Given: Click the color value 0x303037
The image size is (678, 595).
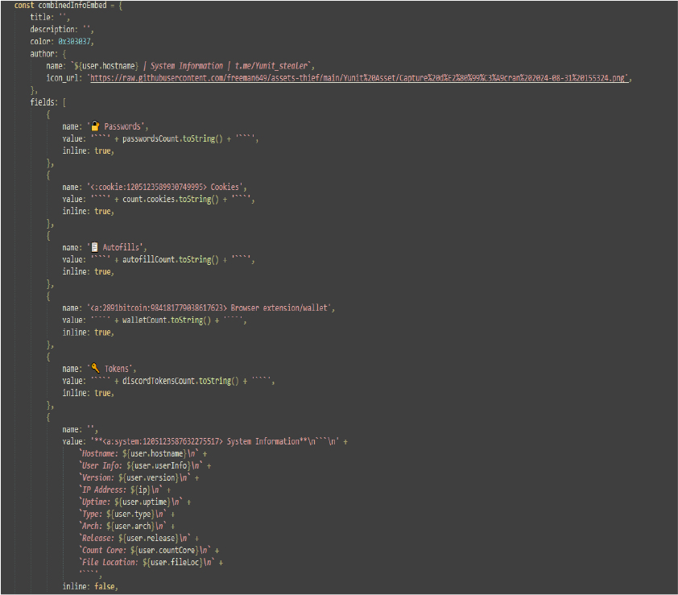Looking at the screenshot, I should (x=74, y=42).
